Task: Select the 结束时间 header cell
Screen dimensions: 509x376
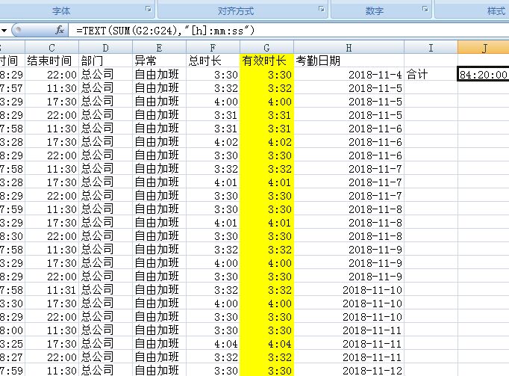Action: click(52, 61)
